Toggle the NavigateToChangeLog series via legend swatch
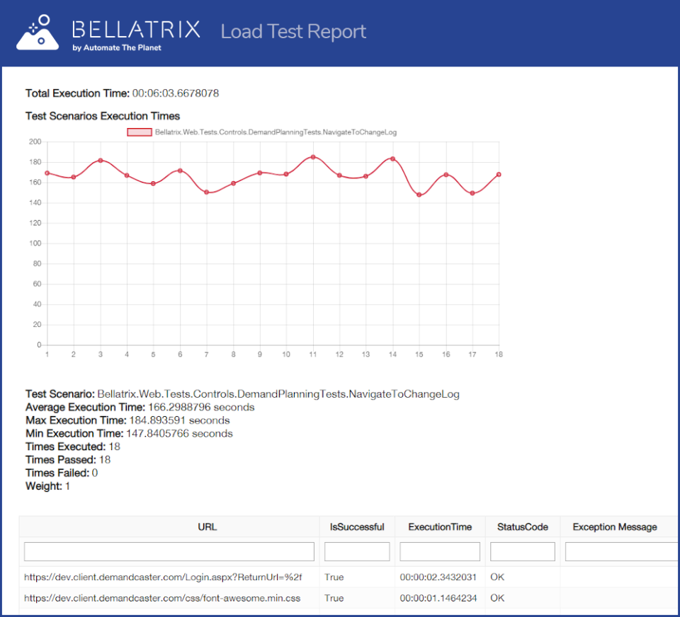This screenshot has width=680, height=617. pos(140,132)
